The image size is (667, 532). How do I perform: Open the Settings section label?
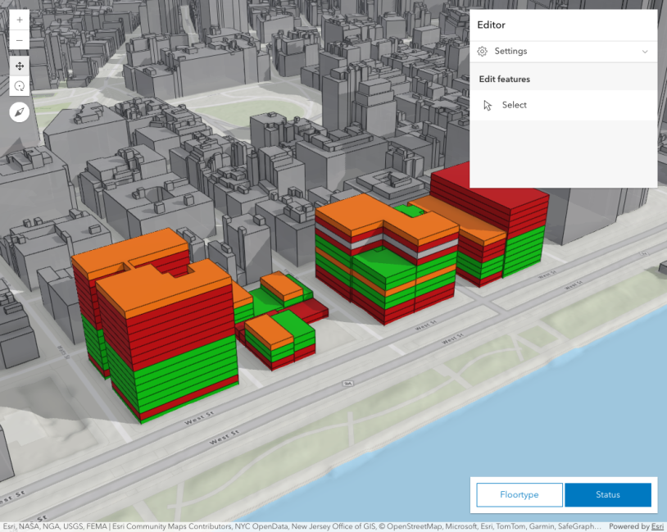[510, 52]
